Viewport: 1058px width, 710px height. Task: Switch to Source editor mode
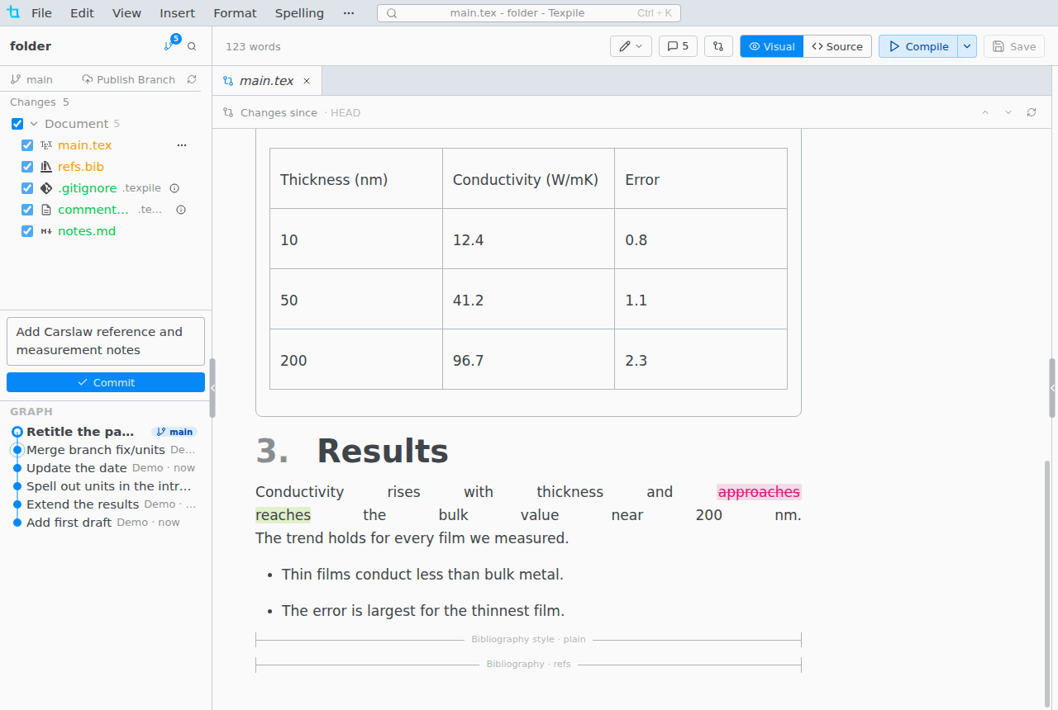coord(837,46)
